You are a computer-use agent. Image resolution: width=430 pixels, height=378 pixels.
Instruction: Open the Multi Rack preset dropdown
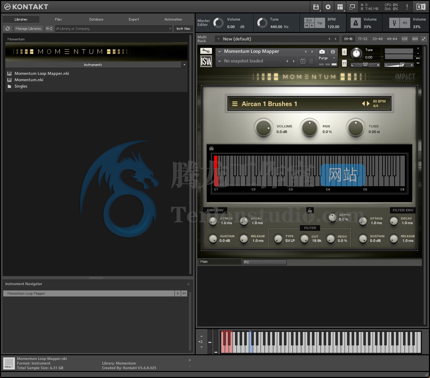219,39
